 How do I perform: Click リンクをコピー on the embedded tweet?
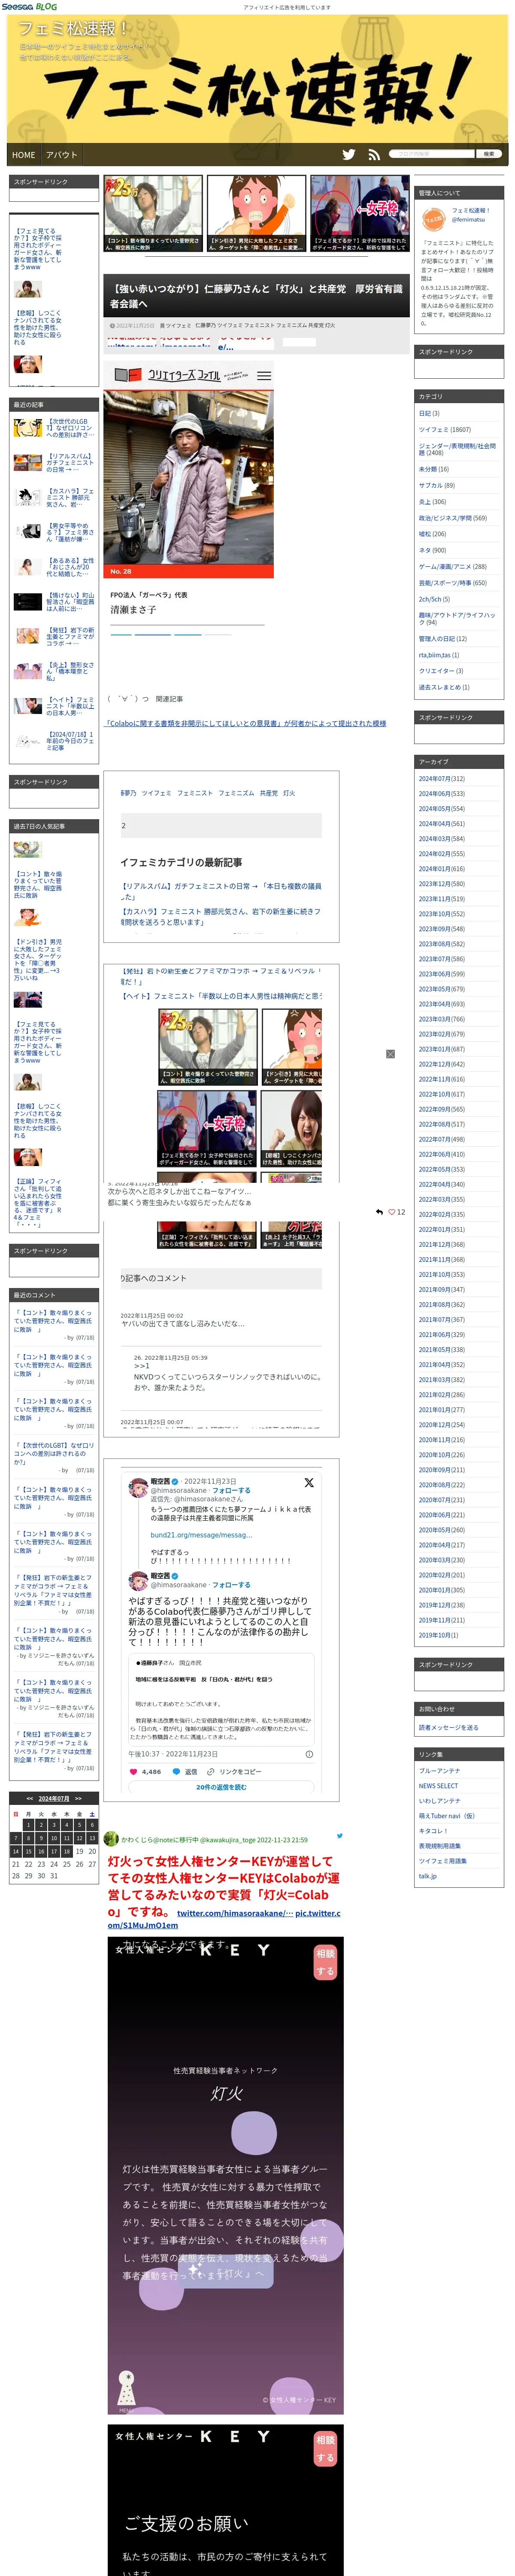pyautogui.click(x=234, y=1771)
